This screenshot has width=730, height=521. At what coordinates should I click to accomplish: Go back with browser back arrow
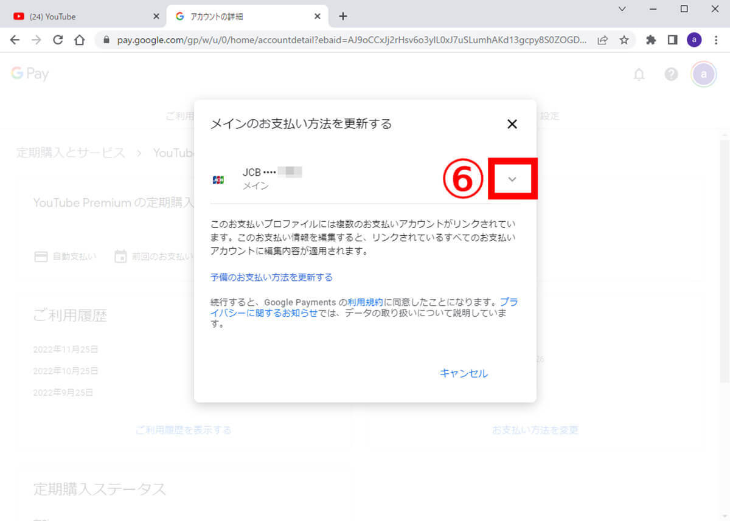tap(15, 40)
